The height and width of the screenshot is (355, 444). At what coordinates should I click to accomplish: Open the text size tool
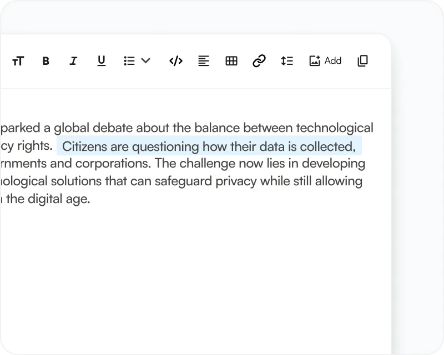tap(18, 61)
